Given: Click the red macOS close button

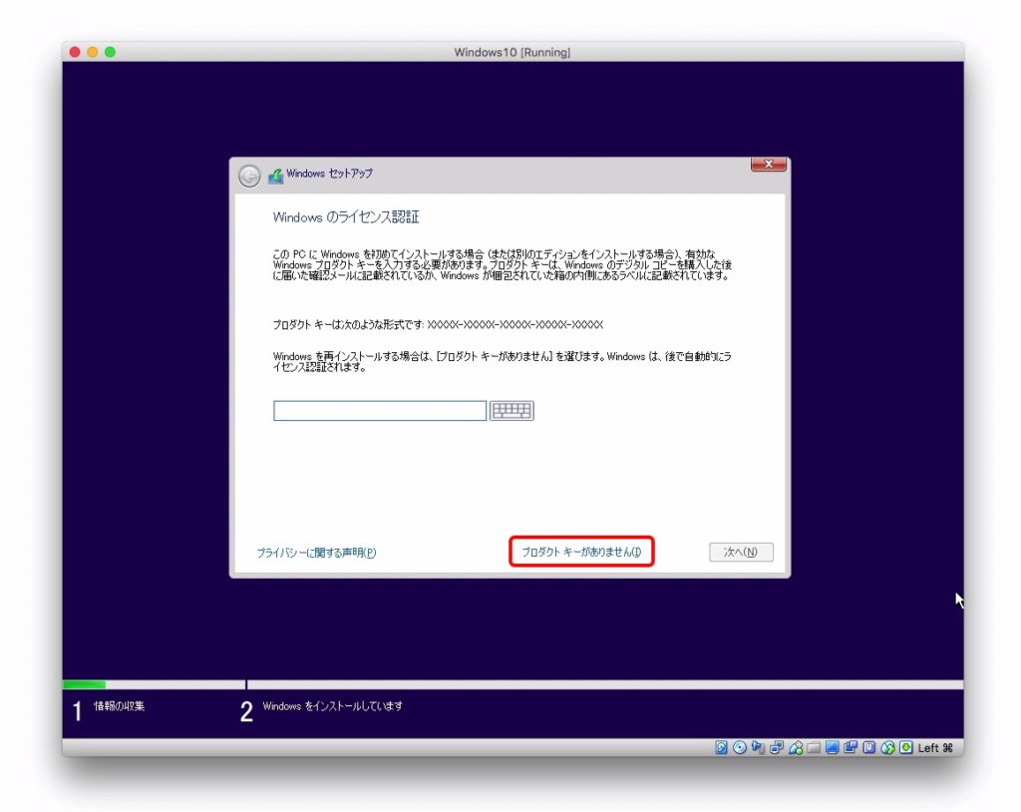Looking at the screenshot, I should pos(75,52).
